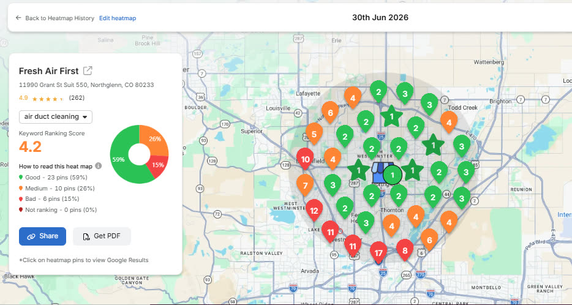Image resolution: width=572 pixels, height=305 pixels.
Task: Click the red 15% donut chart segment
Action: point(159,165)
